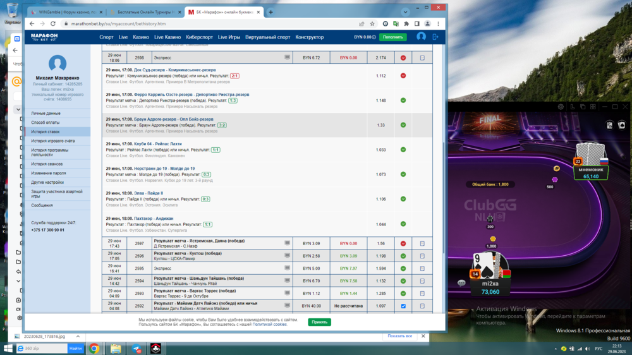Image resolution: width=632 pixels, height=355 pixels.
Task: Switch to the WINGamble forum tab
Action: coord(63,12)
